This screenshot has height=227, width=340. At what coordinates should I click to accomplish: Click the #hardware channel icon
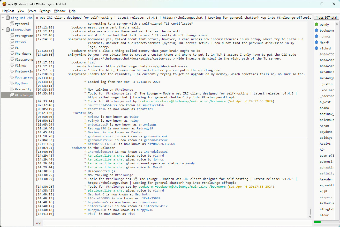(x=12, y=54)
